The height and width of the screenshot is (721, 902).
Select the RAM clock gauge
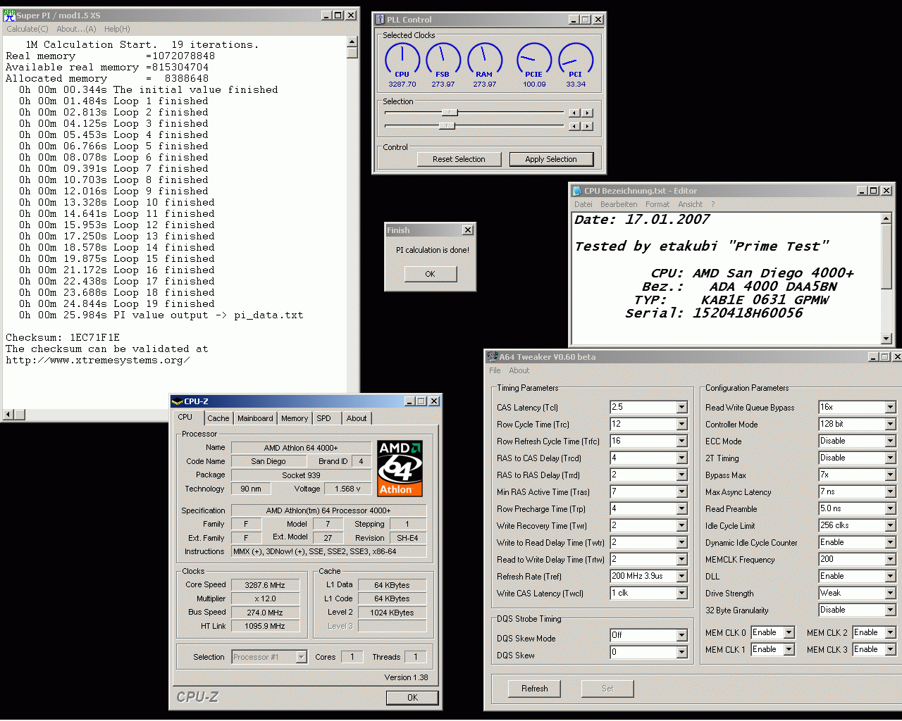484,61
